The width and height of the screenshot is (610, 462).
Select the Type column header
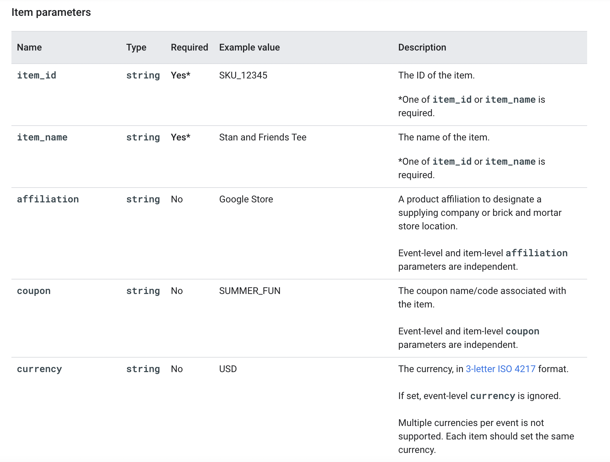(x=136, y=47)
